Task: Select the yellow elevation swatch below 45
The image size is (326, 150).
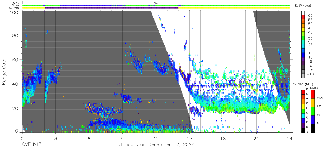Action: [303, 30]
